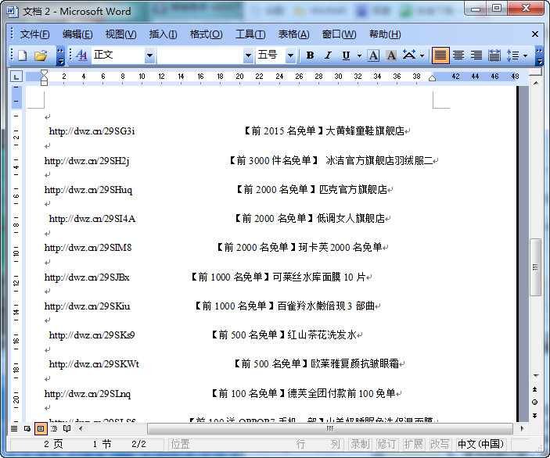Open the 帮助(H) menu

385,34
